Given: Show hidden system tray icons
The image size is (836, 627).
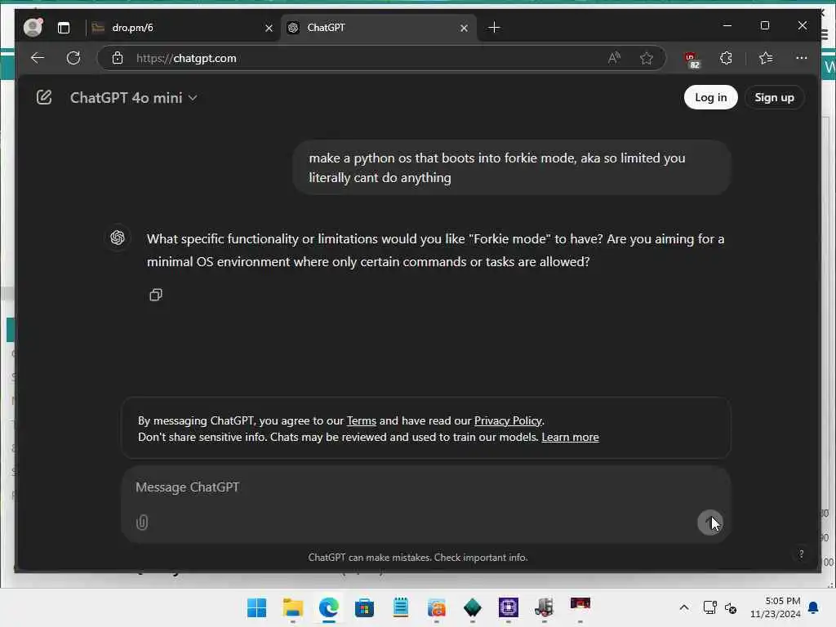Looking at the screenshot, I should [x=684, y=607].
